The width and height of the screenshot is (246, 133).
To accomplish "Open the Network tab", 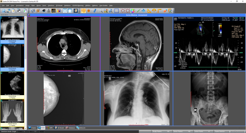I will click(x=81, y=128).
